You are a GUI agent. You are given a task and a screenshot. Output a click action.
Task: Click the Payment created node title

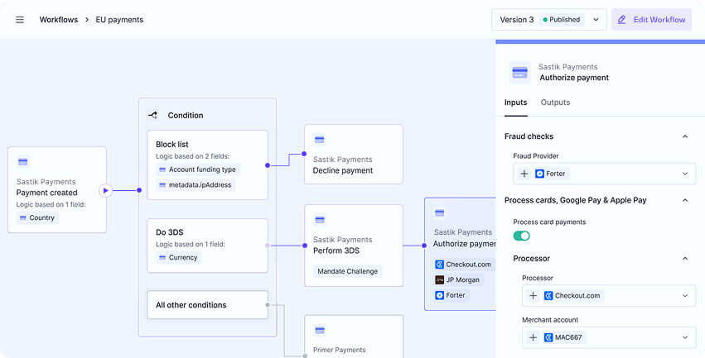coord(46,193)
